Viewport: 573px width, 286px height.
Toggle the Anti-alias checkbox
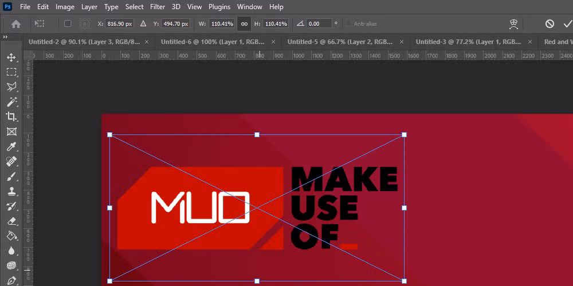pos(348,23)
